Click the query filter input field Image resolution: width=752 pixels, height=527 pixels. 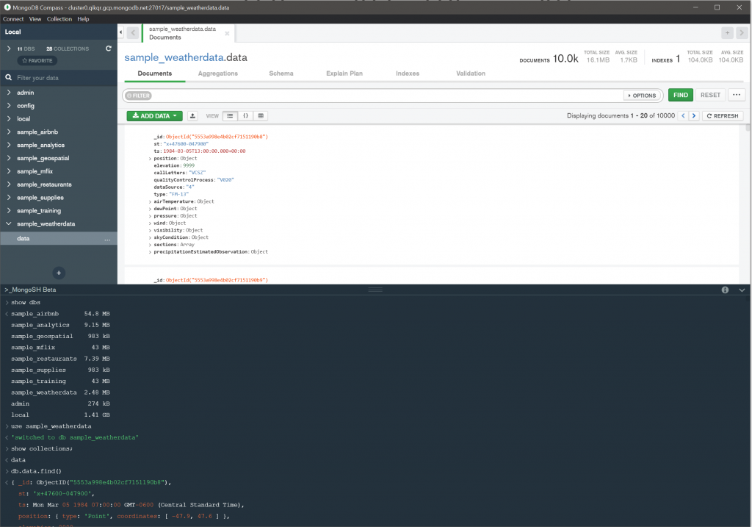tap(388, 96)
